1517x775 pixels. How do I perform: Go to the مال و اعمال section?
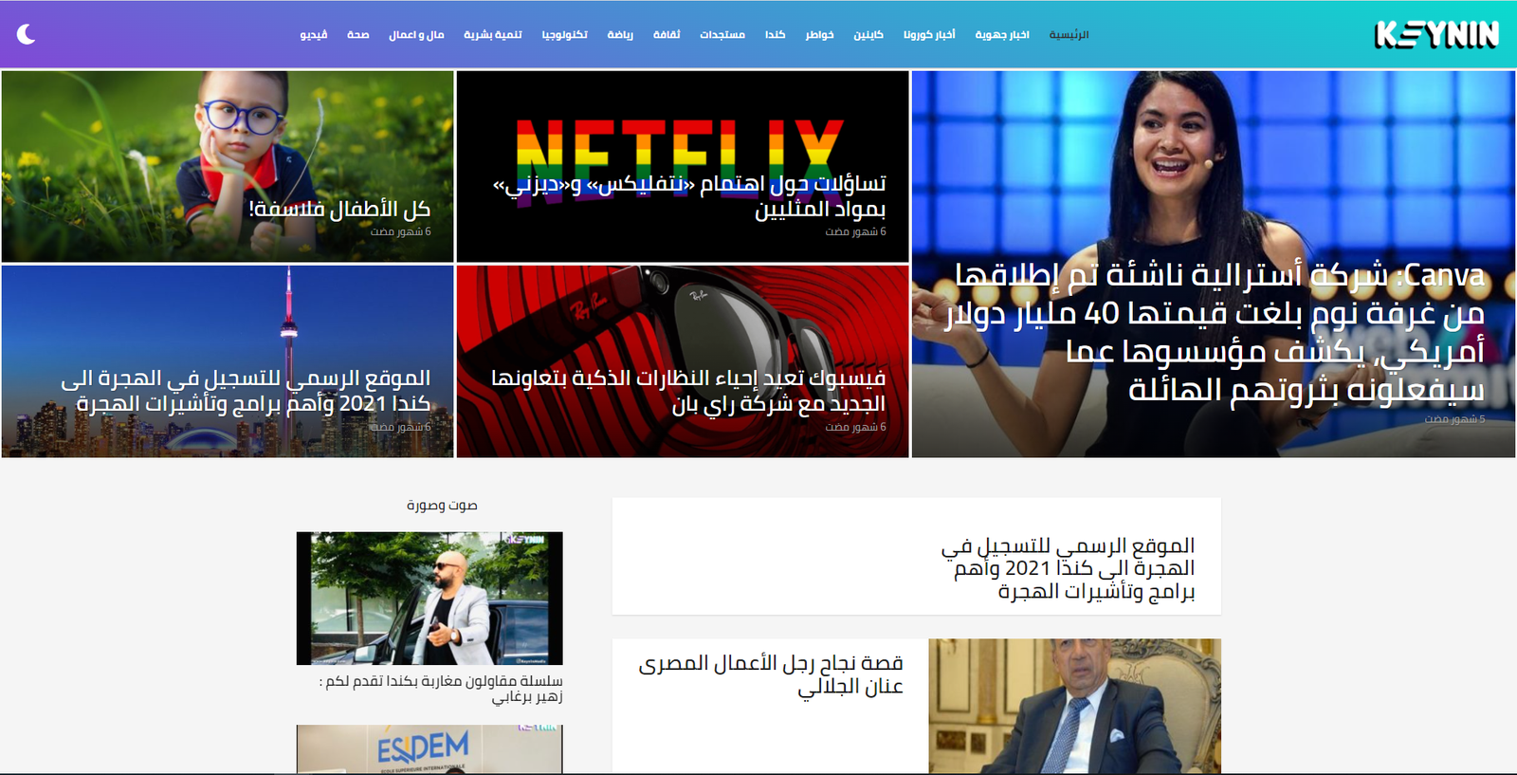click(416, 35)
